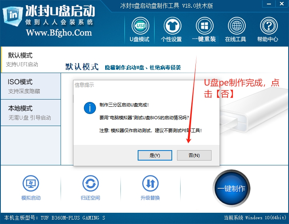289x224 pixels.
Task: Click the blue info icon in dialog
Action: [90, 108]
